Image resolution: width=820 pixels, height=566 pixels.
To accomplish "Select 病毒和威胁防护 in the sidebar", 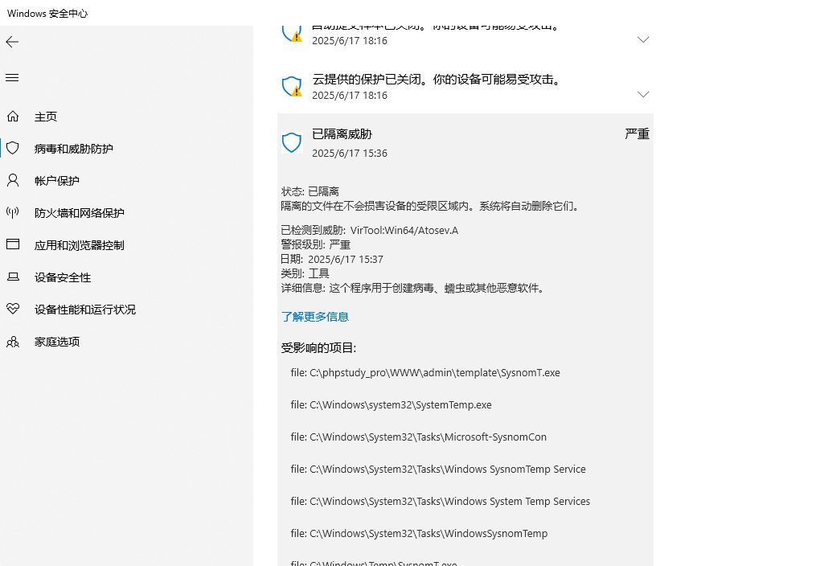I will pos(74,149).
